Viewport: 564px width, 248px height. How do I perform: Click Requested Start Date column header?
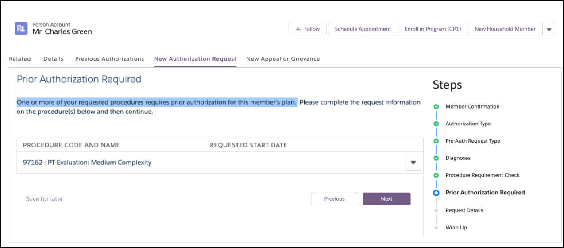[x=248, y=145]
